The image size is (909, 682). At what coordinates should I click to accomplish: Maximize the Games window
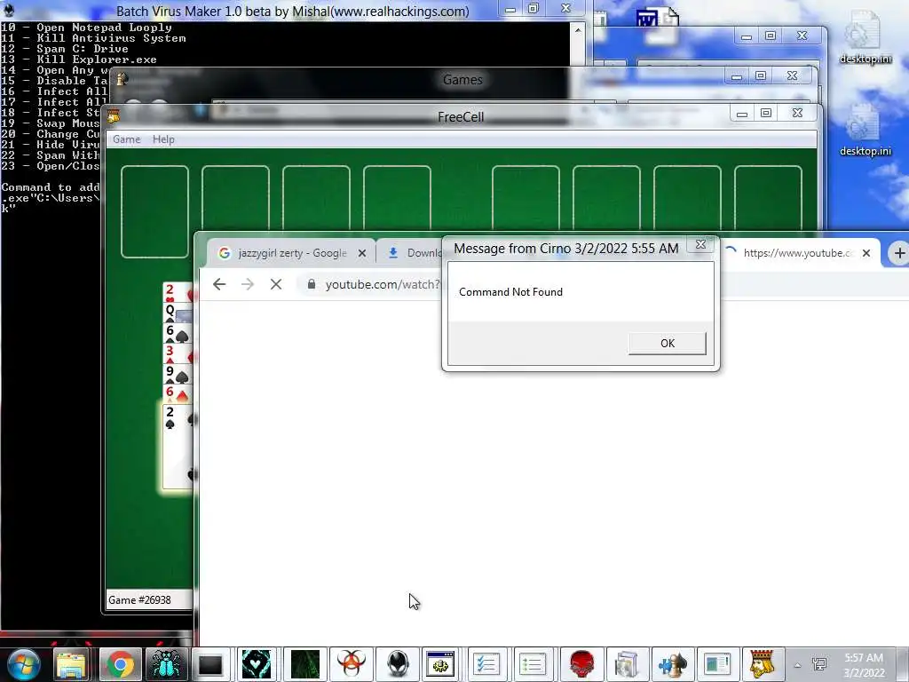pos(761,76)
